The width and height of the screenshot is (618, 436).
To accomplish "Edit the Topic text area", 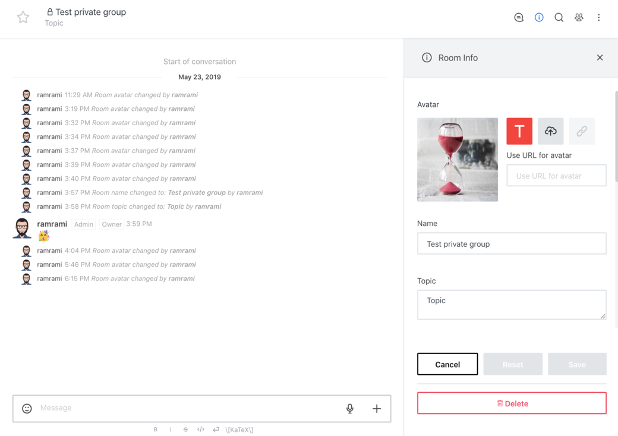I will click(512, 304).
